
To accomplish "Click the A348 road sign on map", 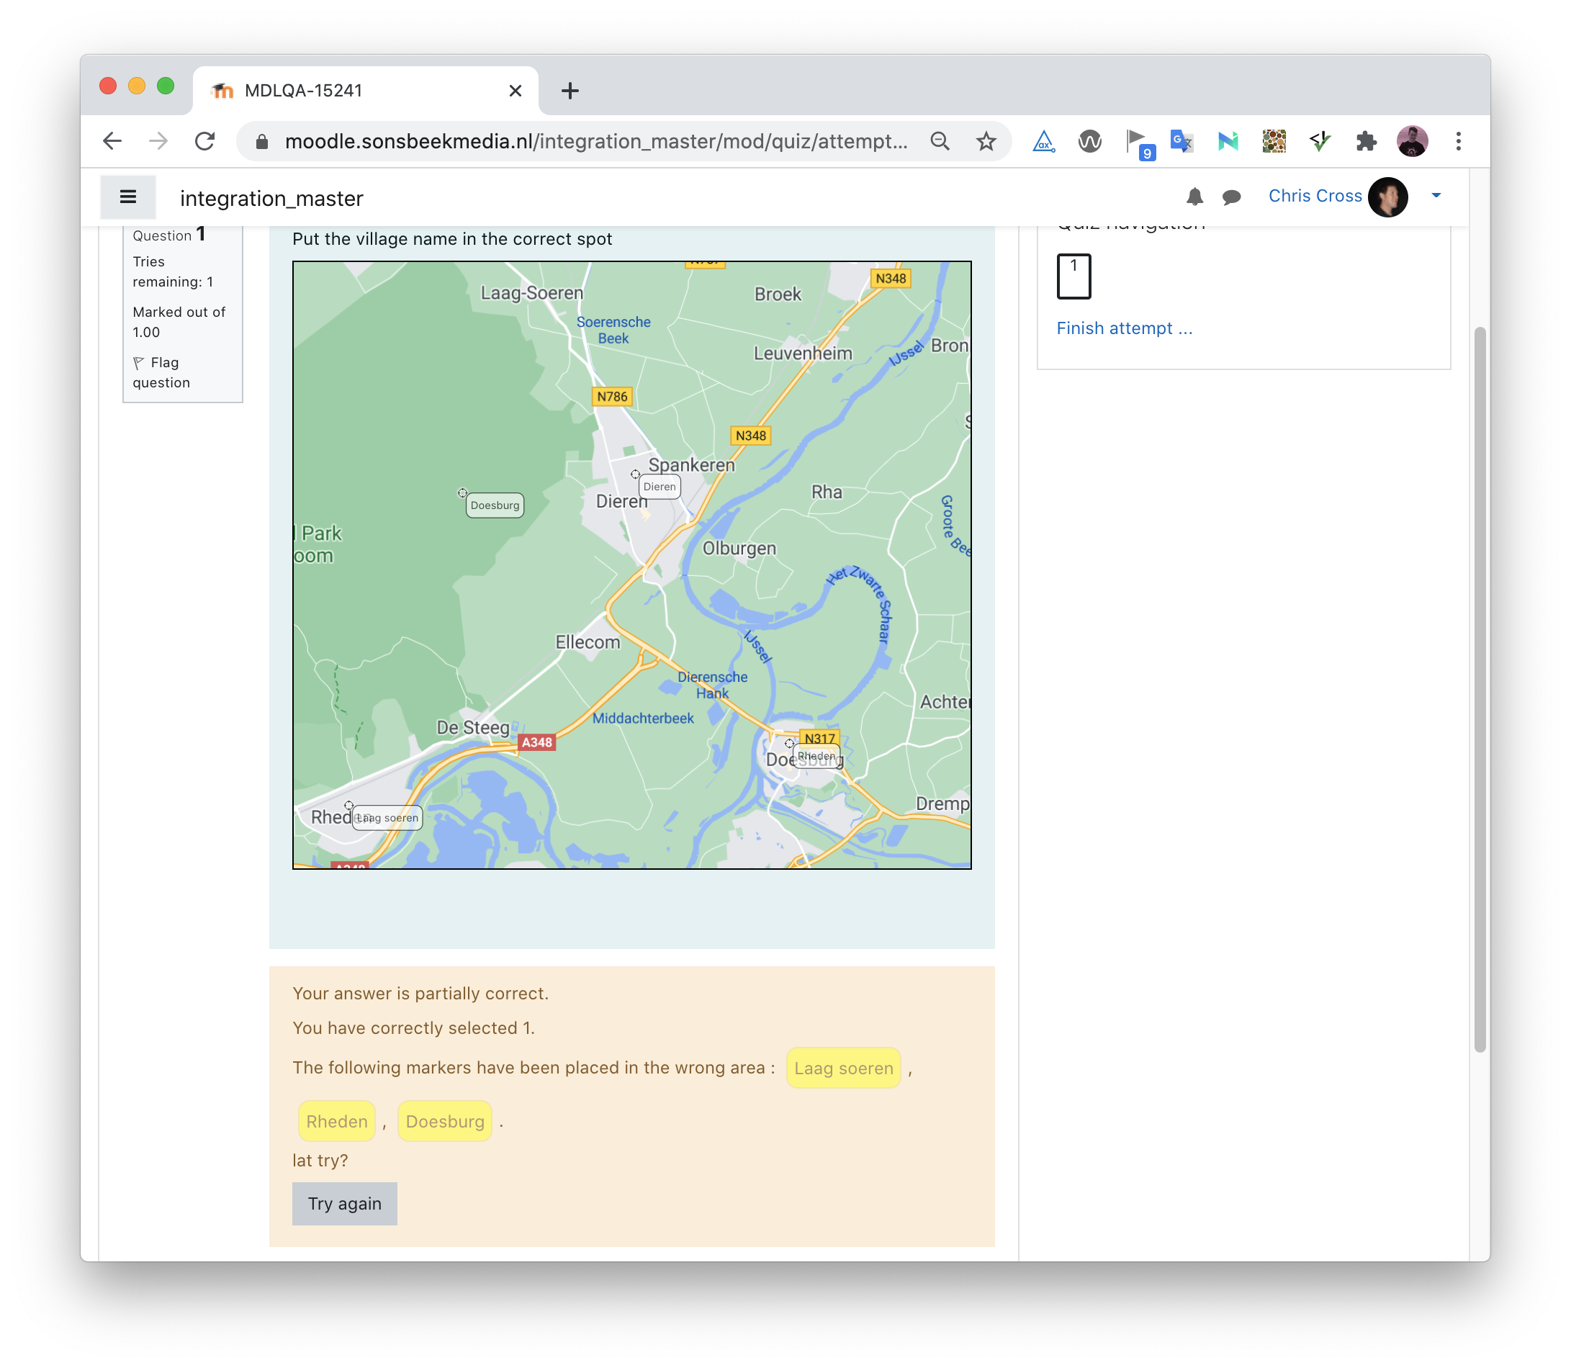I will 536,742.
